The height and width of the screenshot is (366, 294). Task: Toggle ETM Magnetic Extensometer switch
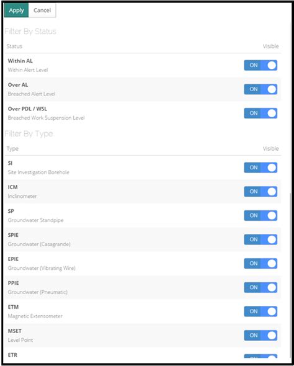tap(261, 311)
